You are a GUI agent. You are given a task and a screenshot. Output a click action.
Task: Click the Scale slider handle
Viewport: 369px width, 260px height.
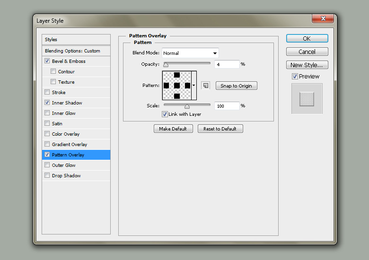point(187,106)
